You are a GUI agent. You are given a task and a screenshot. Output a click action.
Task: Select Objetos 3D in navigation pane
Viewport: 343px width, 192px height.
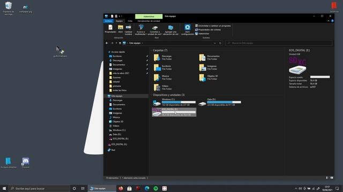tap(118, 122)
